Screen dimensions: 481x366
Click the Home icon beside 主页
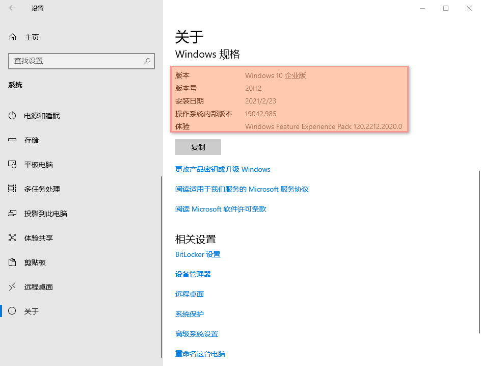click(13, 37)
